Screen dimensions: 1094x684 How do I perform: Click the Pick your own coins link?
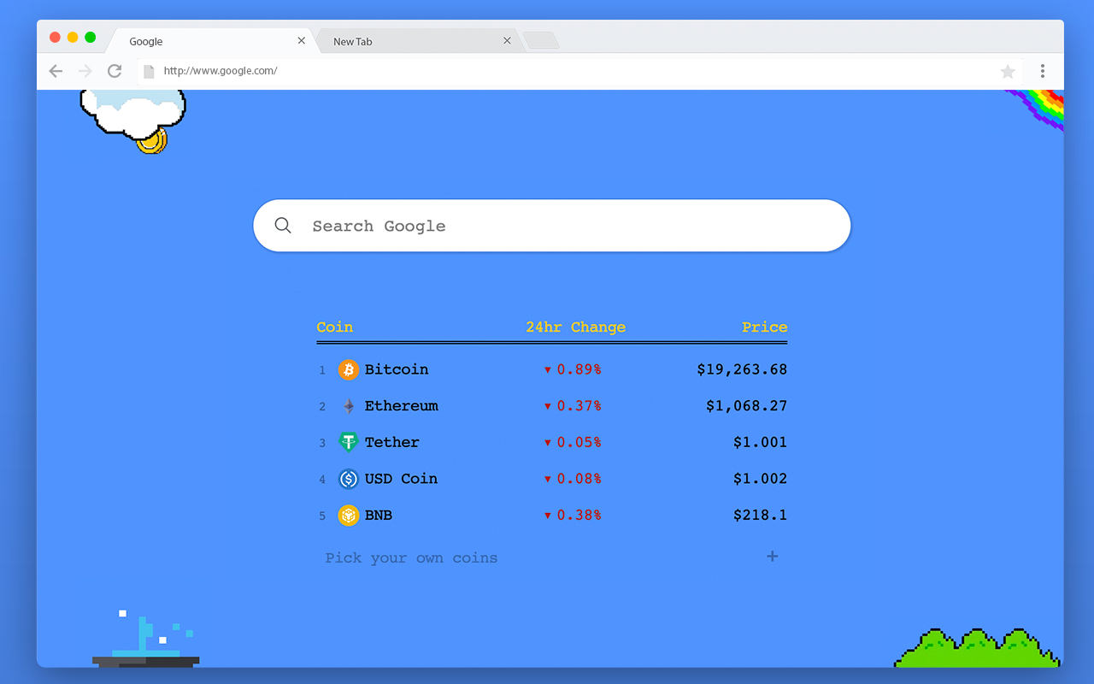pos(411,558)
